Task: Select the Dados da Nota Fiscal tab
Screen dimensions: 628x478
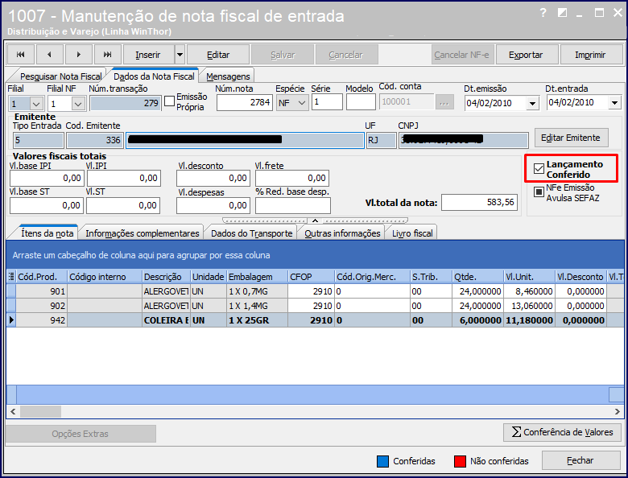Action: point(154,76)
